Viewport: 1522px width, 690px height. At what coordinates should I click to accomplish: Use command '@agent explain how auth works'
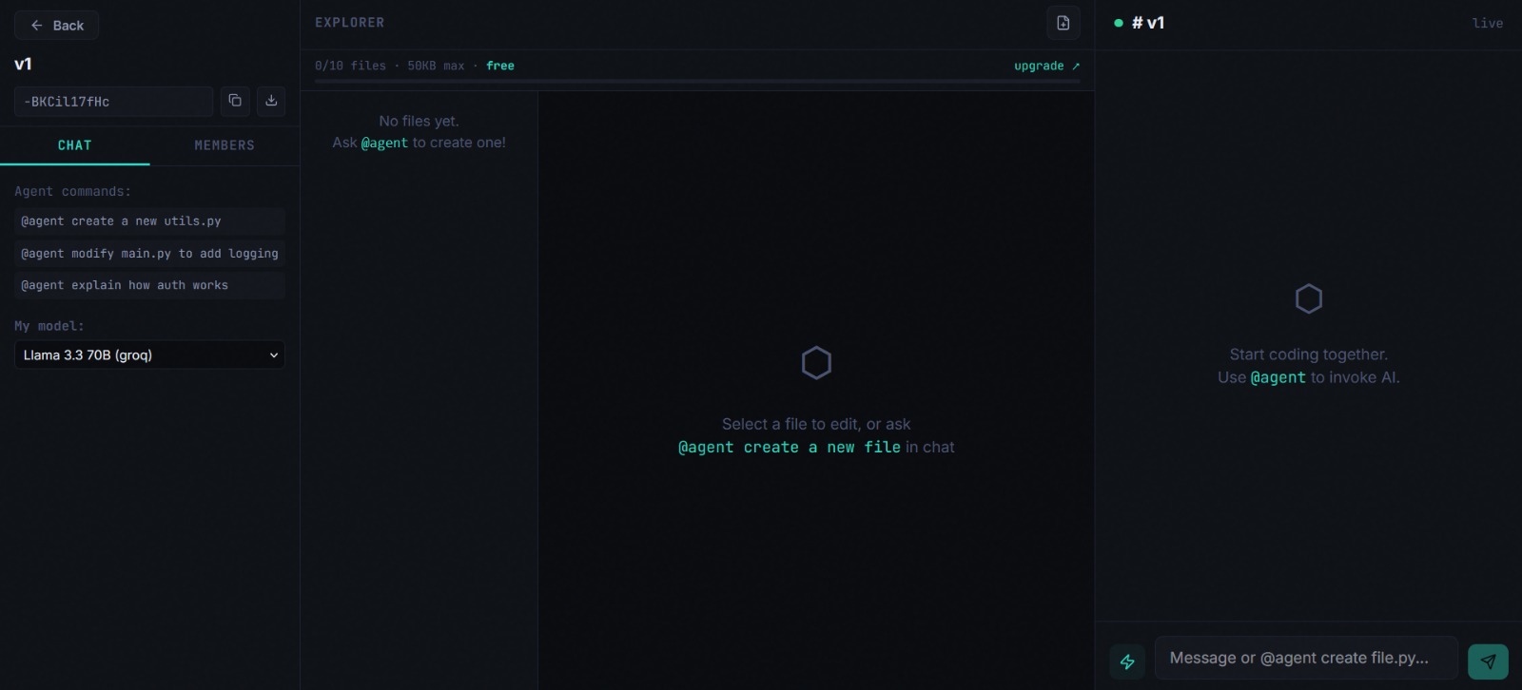[x=149, y=285]
